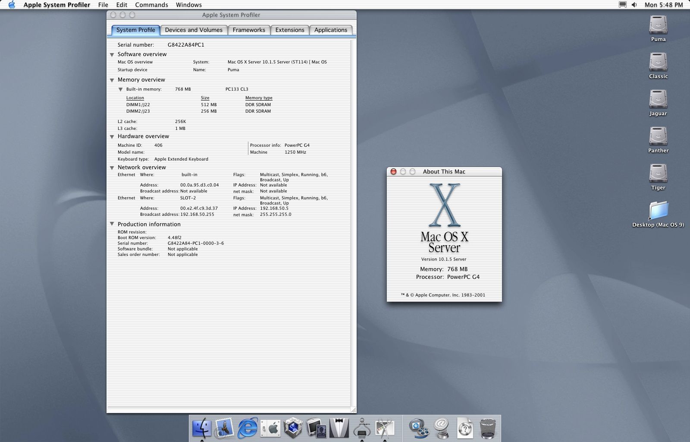The image size is (690, 442).
Task: Open the Commands menu
Action: pos(151,5)
